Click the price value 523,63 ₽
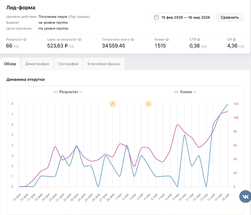251x215 pixels. click(x=57, y=46)
